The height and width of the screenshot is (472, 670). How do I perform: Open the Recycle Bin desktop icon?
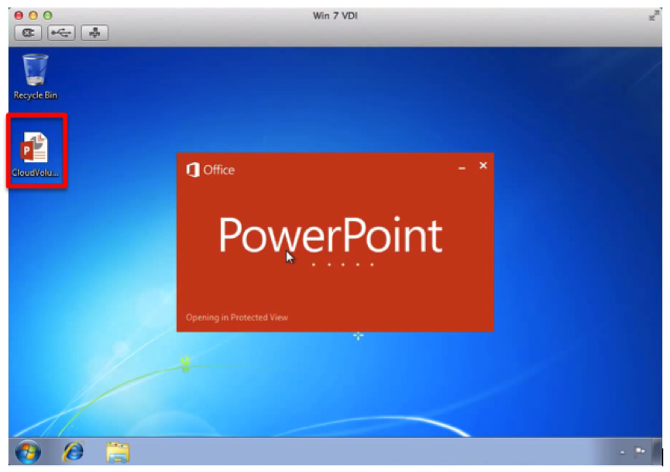pos(35,77)
